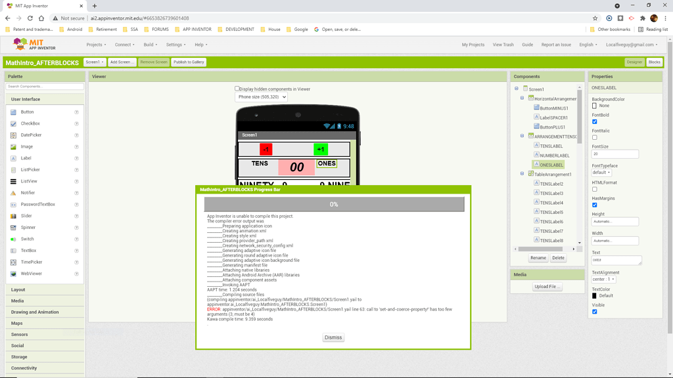Check Display hidden components in Viewer

pos(237,88)
